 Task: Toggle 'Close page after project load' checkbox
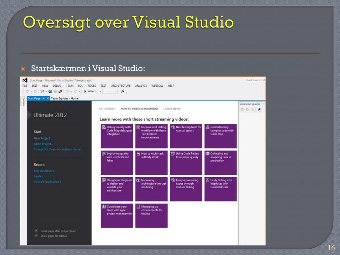pos(36,231)
